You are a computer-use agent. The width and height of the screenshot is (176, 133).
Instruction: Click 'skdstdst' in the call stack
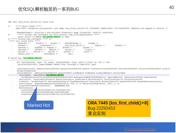pos(22,43)
